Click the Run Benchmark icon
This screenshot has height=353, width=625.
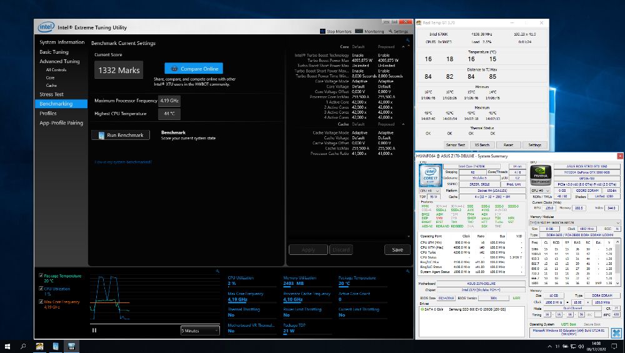[101, 135]
